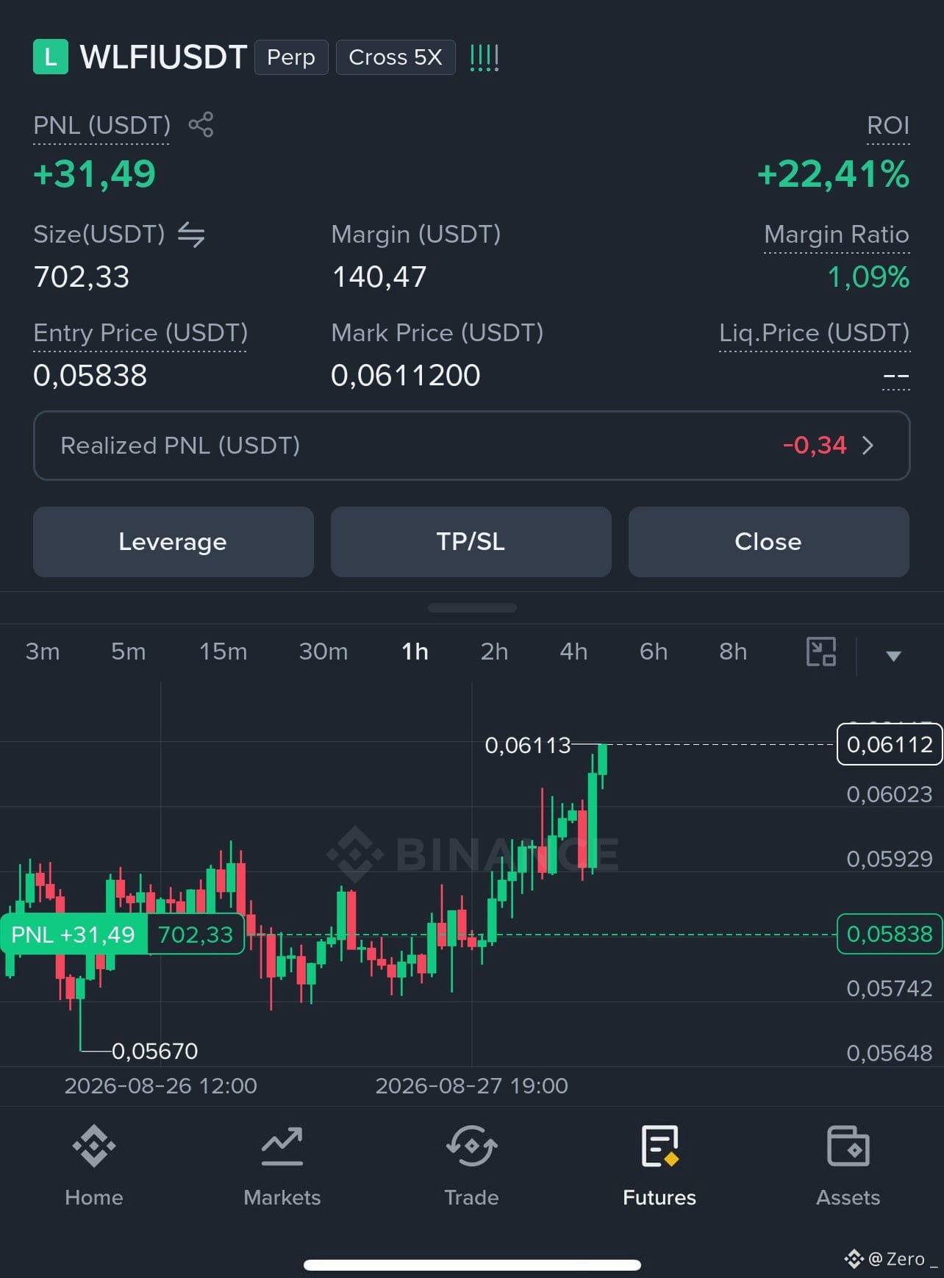
Task: Open Trade tab icon
Action: [471, 1145]
